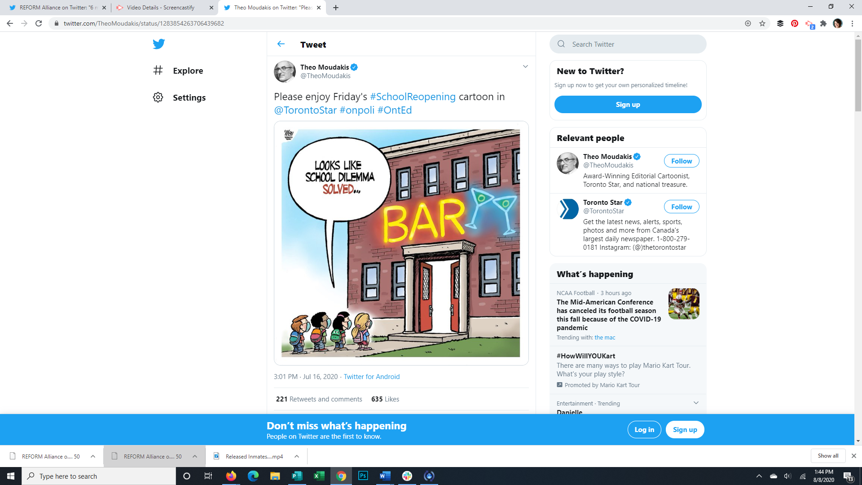The width and height of the screenshot is (862, 485).
Task: Show hidden system tray icons
Action: point(759,476)
